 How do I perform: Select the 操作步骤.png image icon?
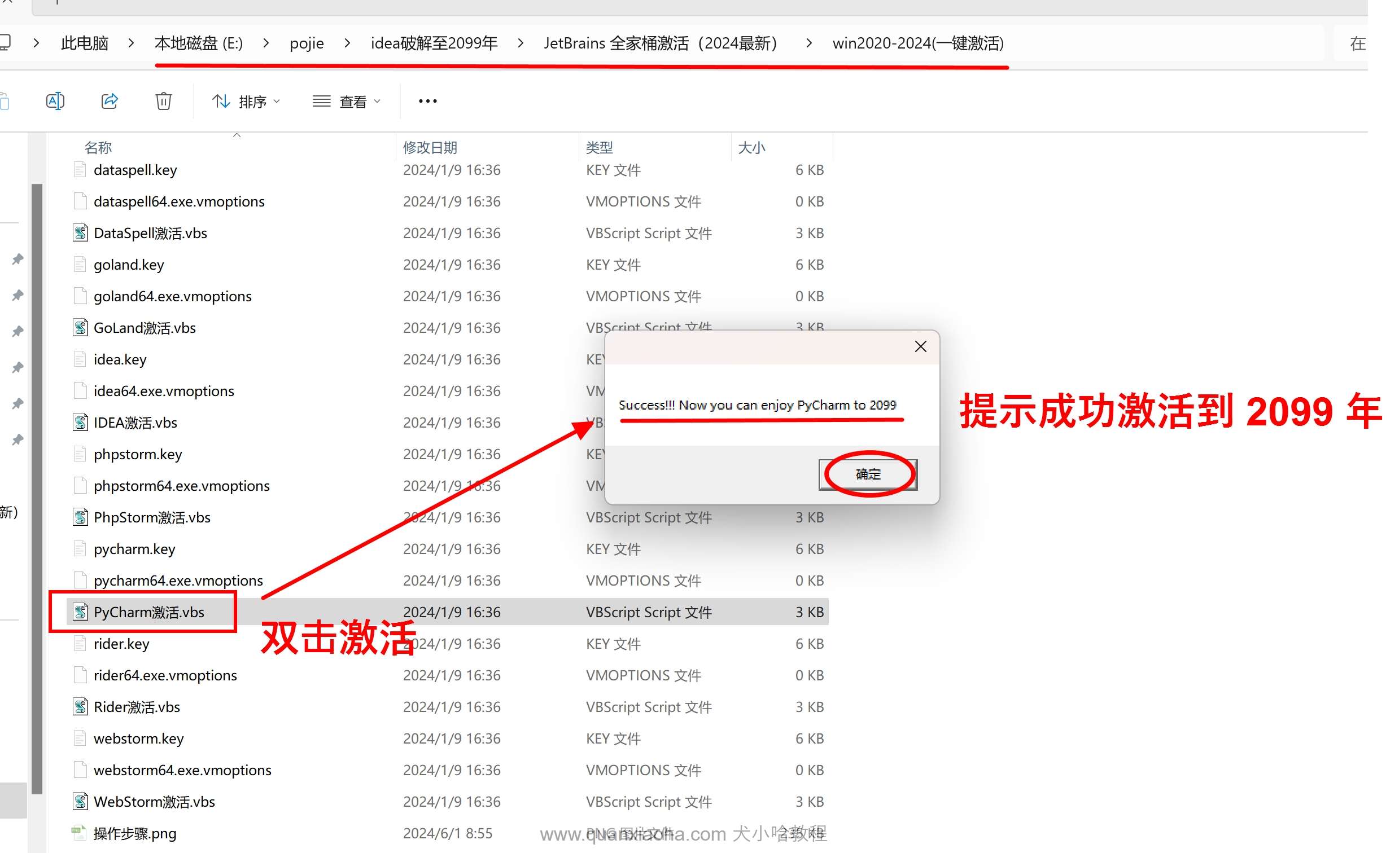(x=79, y=833)
